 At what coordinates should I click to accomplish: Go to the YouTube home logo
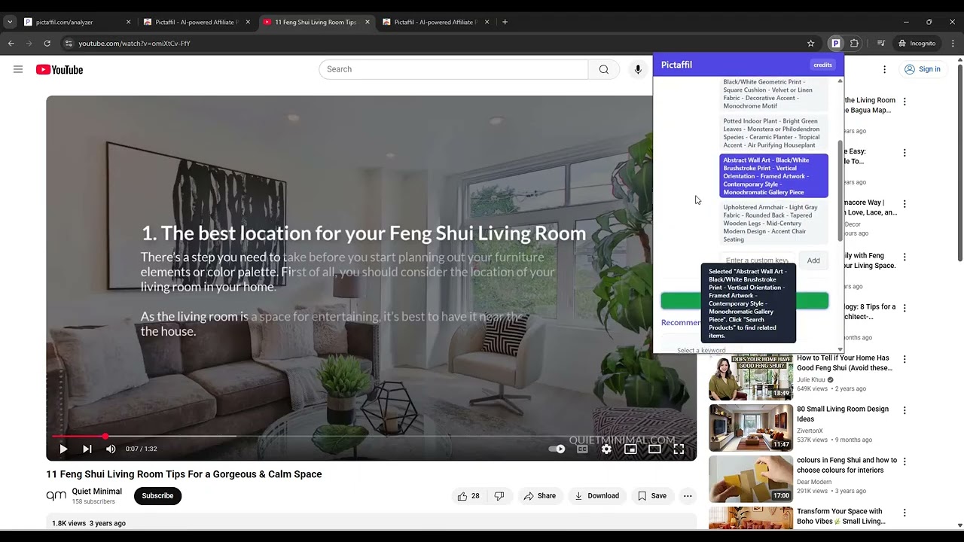59,69
